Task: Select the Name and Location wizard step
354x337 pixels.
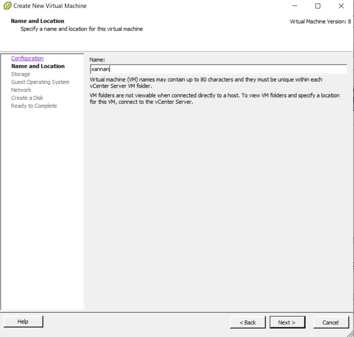Action: (x=38, y=66)
